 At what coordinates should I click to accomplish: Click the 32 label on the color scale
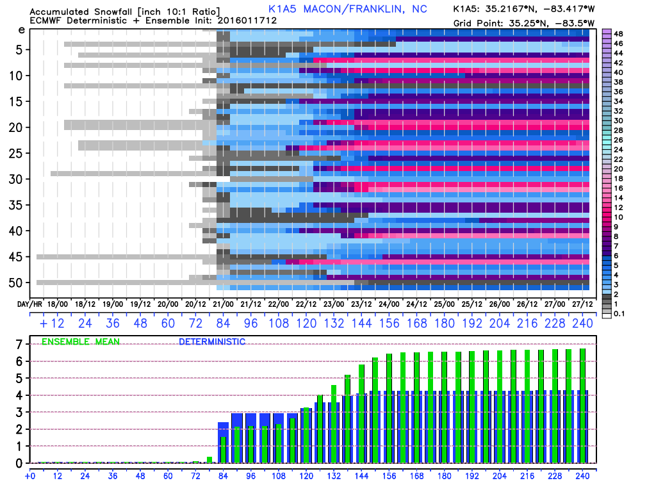tap(618, 111)
